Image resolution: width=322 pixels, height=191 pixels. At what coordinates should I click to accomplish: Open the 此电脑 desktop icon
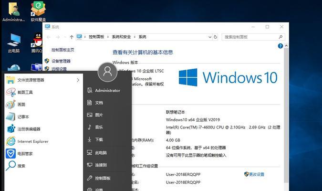click(14, 43)
